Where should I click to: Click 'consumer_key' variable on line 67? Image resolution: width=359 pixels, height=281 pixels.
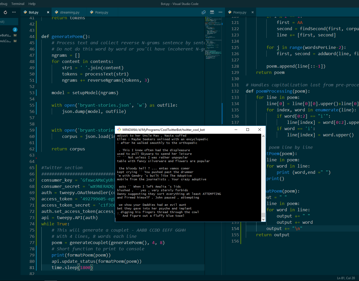pyautogui.click(x=57, y=180)
